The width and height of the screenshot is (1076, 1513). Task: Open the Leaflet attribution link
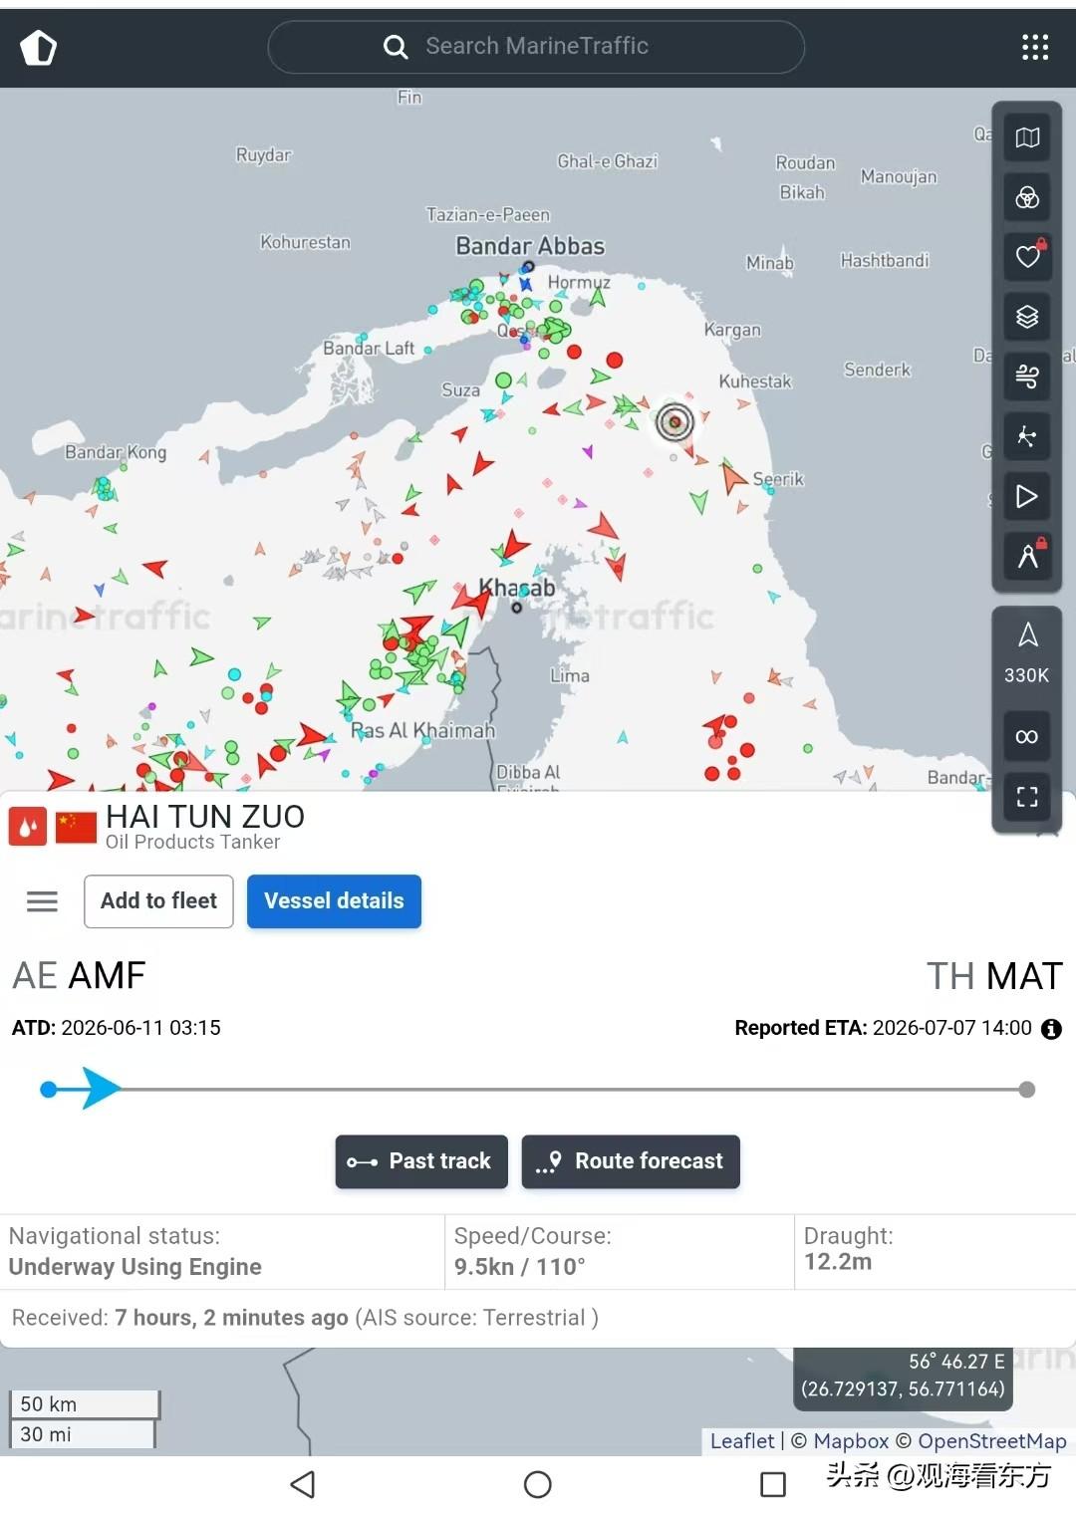pyautogui.click(x=742, y=1441)
